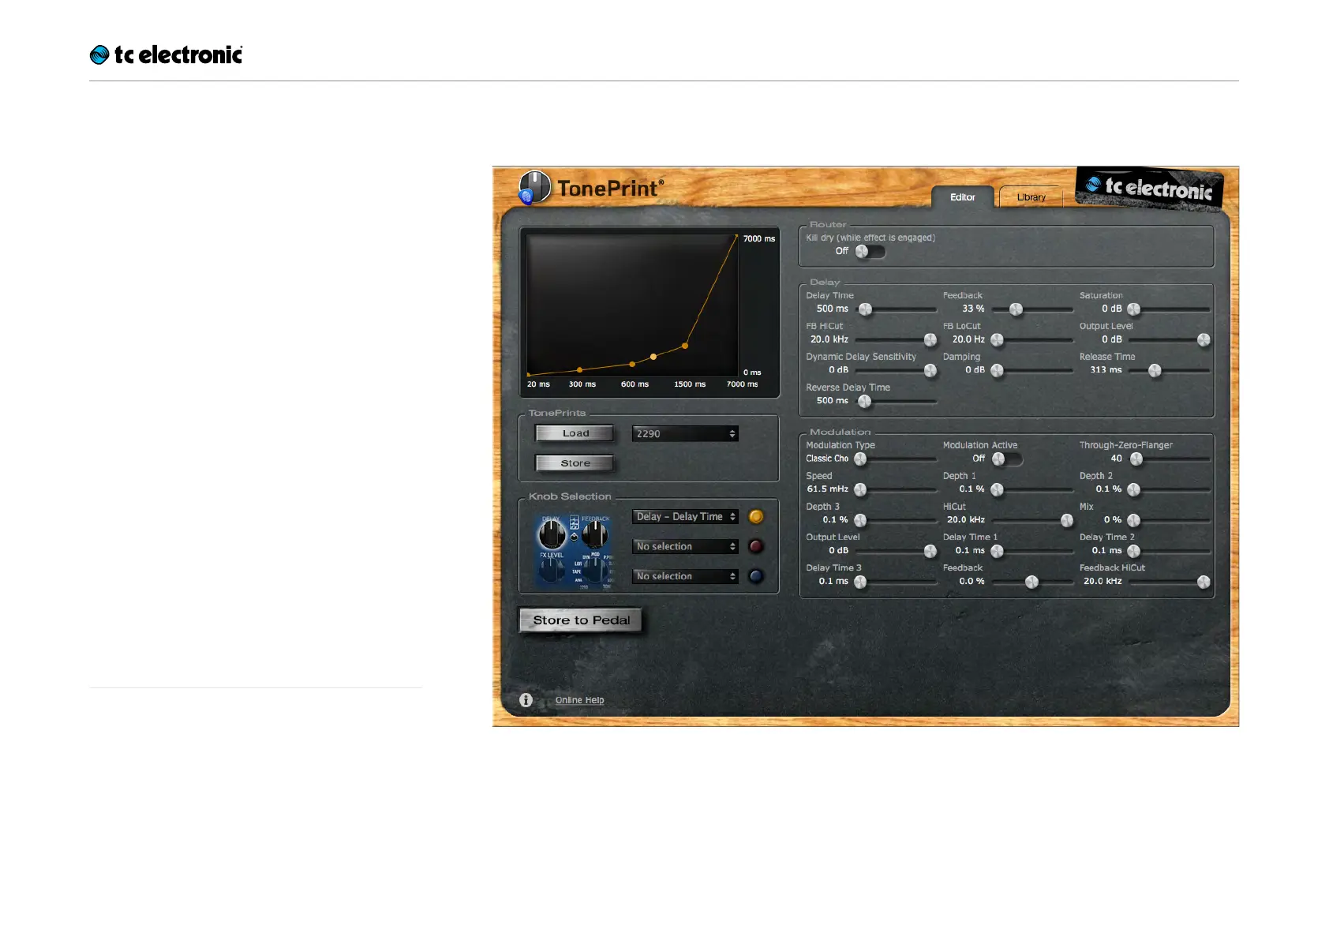This screenshot has height=940, width=1329.
Task: Click the Mix slider handle
Action: coord(1134,521)
